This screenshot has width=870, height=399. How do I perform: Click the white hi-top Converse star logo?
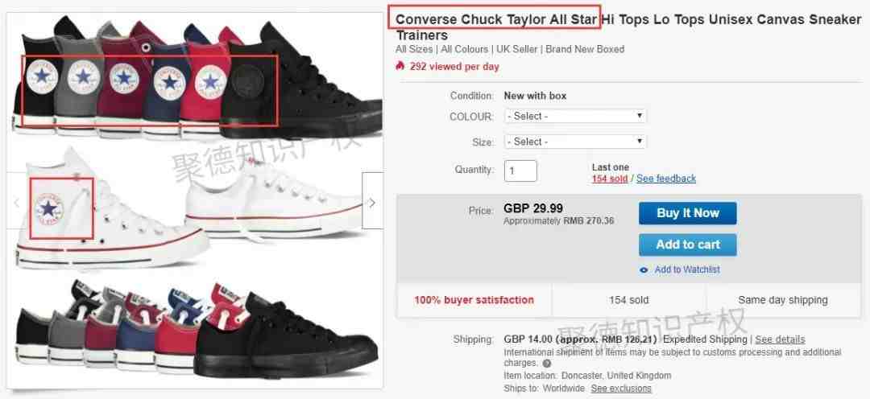tap(48, 209)
